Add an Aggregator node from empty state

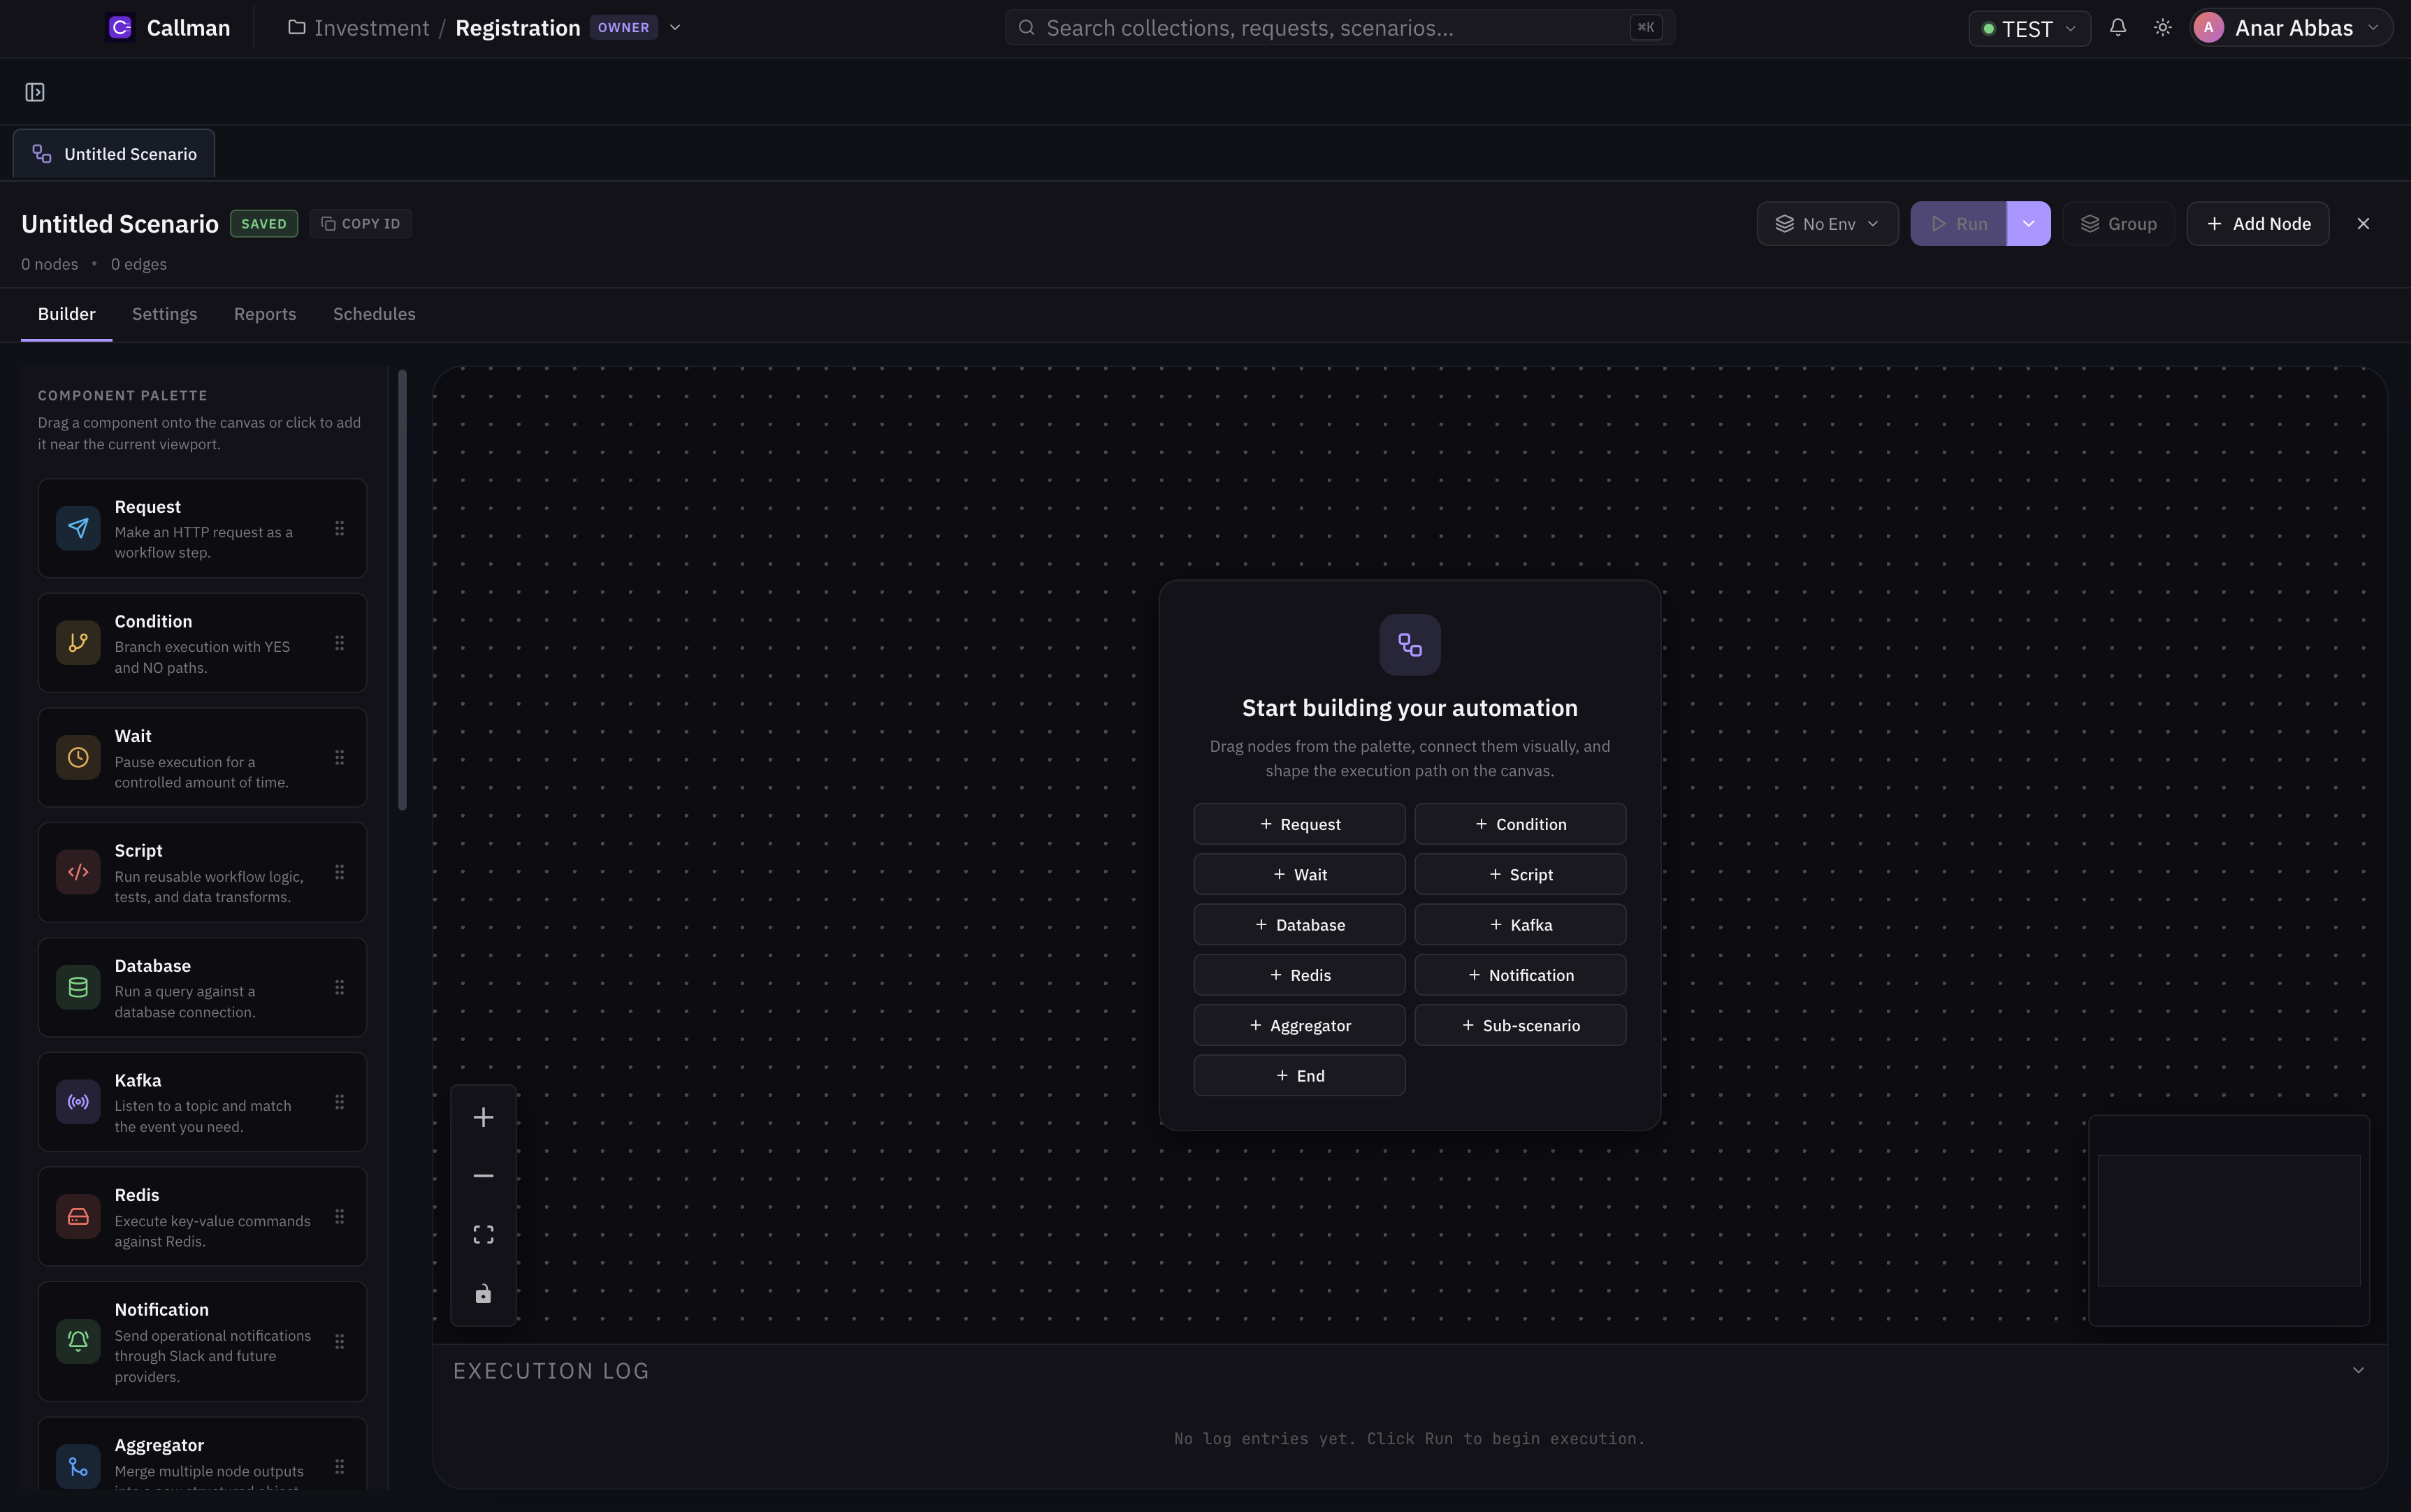(x=1299, y=1025)
